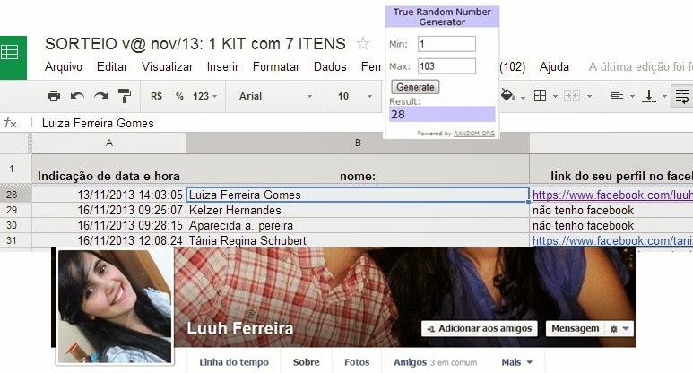The width and height of the screenshot is (693, 373).
Task: Open the cell borders icon
Action: pyautogui.click(x=540, y=95)
